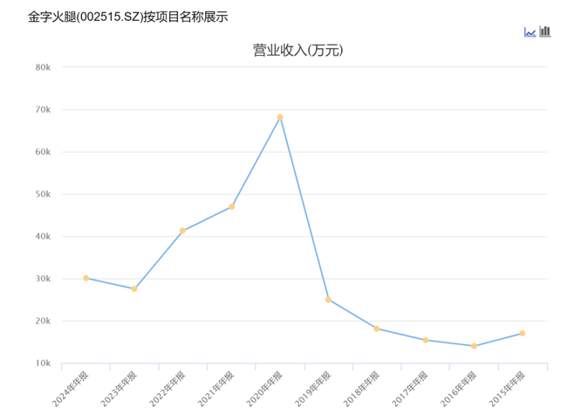This screenshot has height=415, width=582.
Task: Click the chart title 营业收入(万元)
Action: 298,50
